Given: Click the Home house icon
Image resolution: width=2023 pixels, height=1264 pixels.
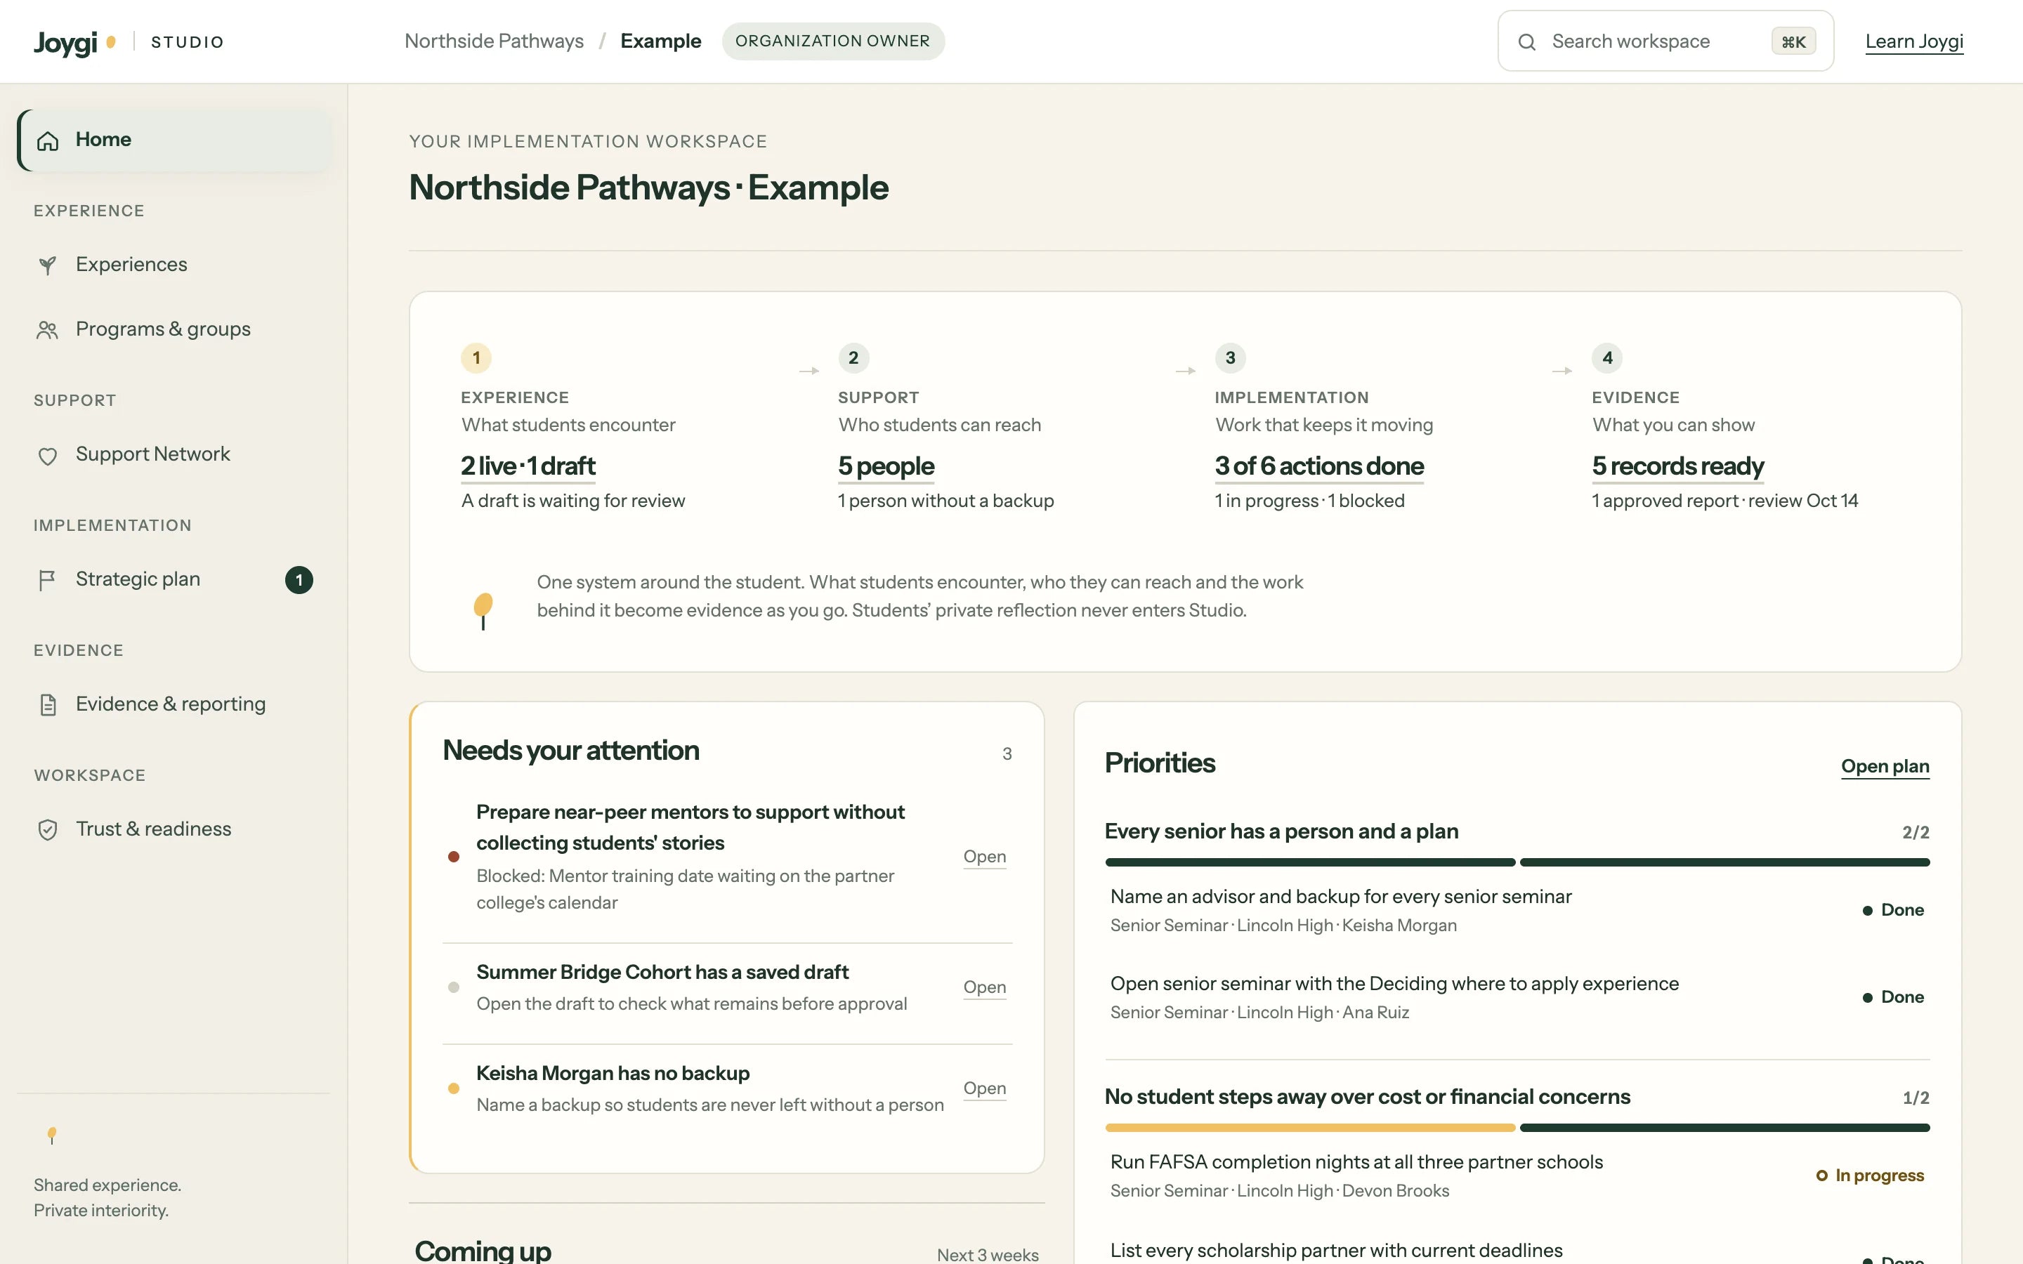Looking at the screenshot, I should point(48,140).
